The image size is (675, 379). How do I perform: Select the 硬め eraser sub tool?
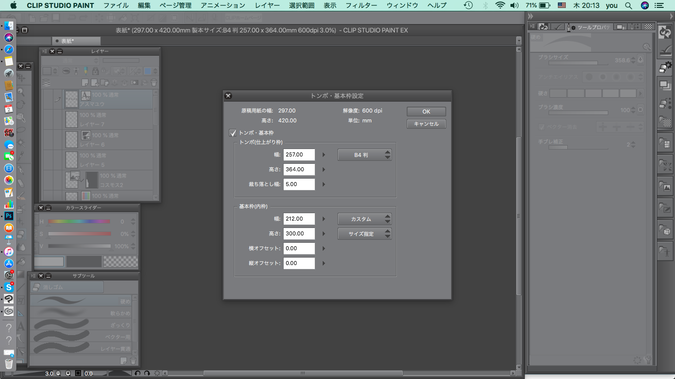point(81,301)
